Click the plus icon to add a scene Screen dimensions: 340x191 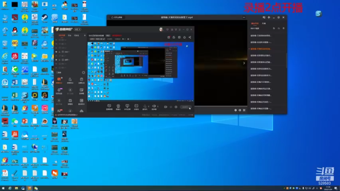85,35
